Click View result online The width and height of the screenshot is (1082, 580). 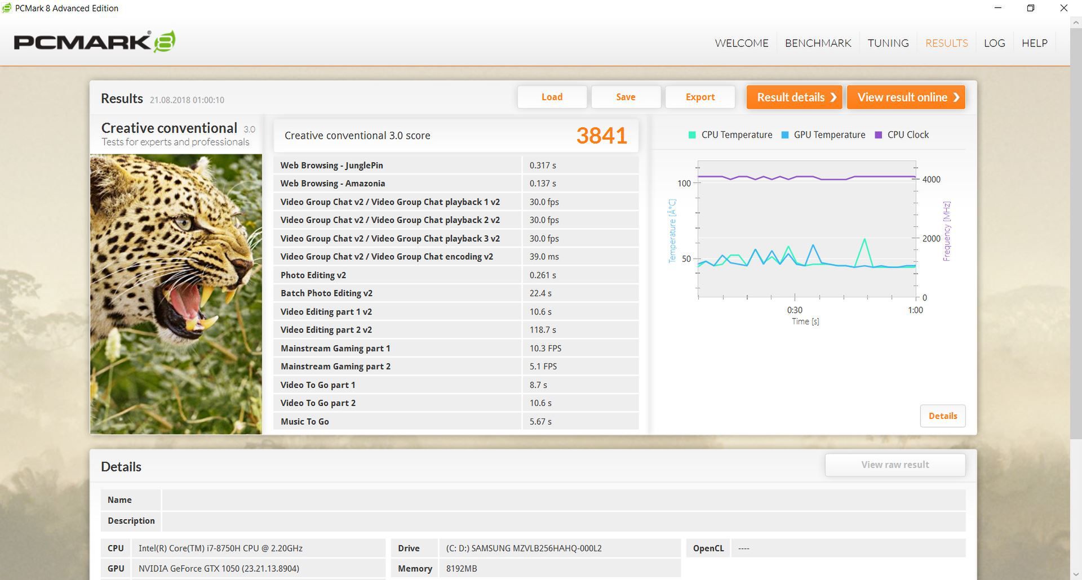(902, 97)
